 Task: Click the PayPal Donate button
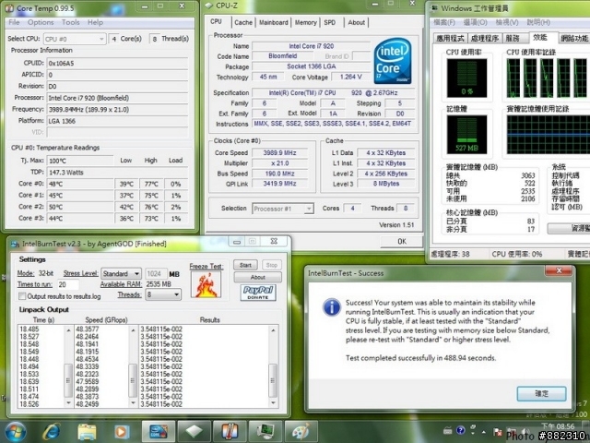pyautogui.click(x=258, y=293)
